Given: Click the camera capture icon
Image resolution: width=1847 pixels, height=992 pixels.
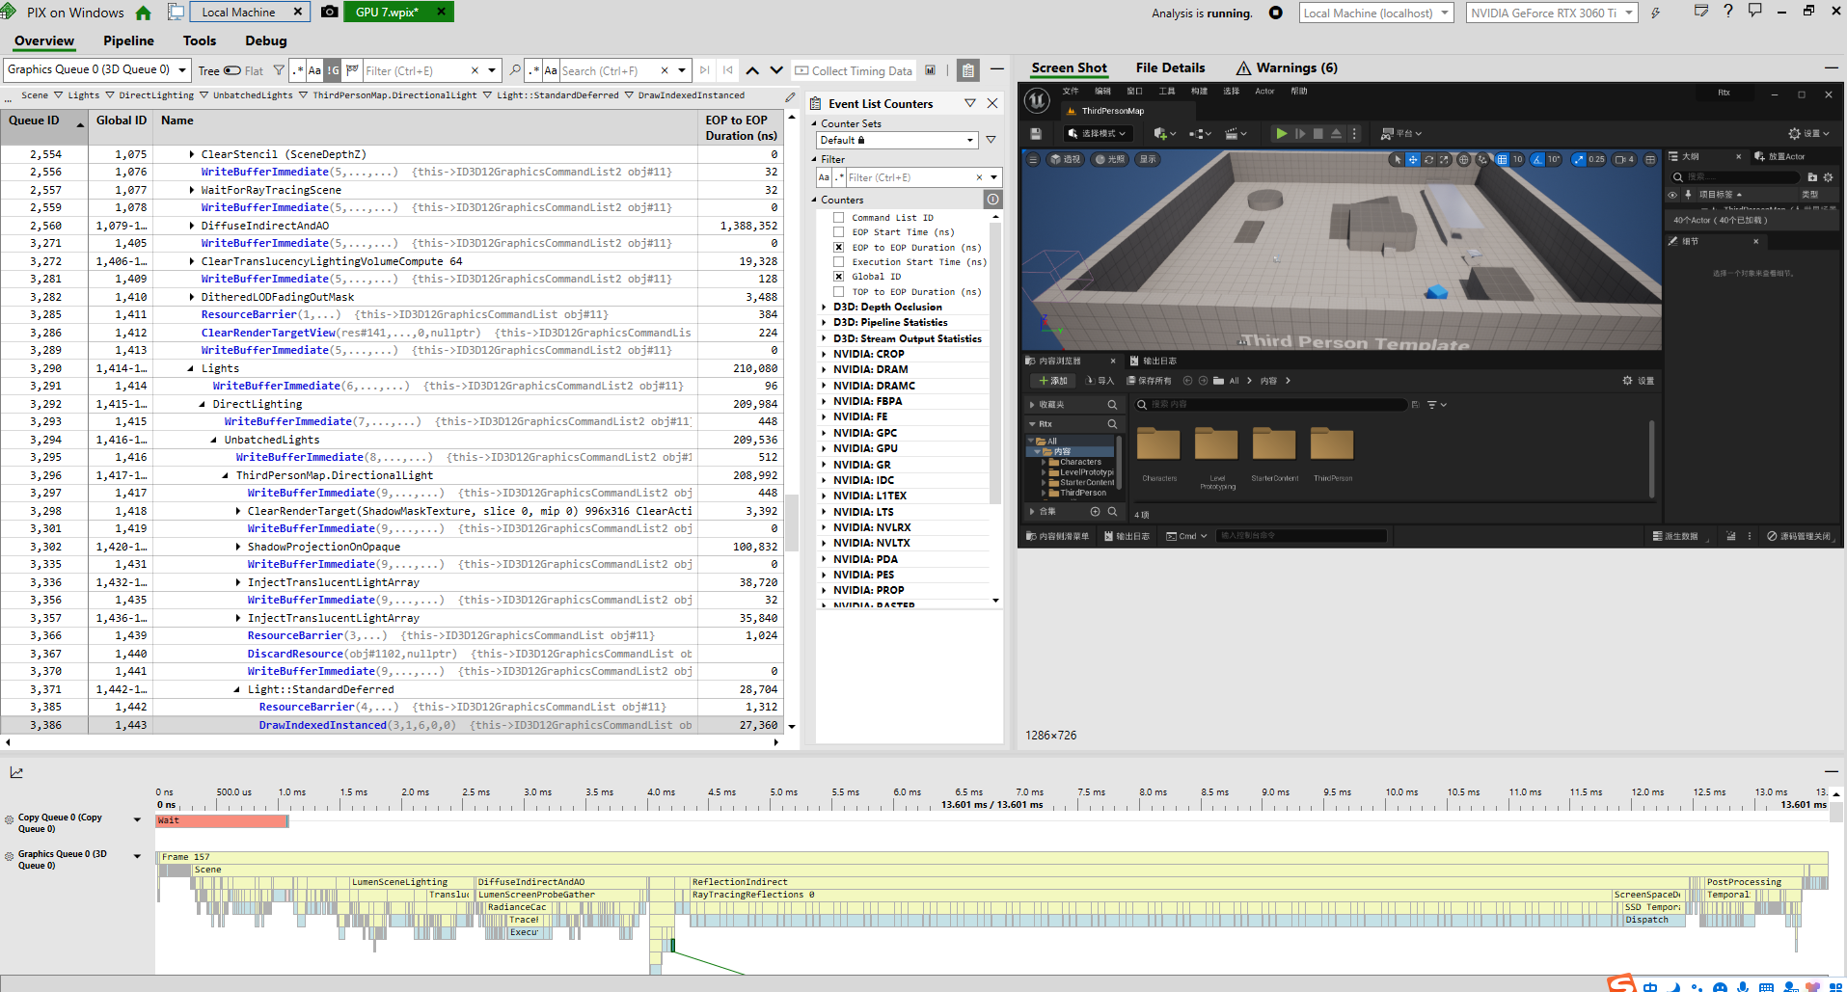Looking at the screenshot, I should click(x=329, y=12).
